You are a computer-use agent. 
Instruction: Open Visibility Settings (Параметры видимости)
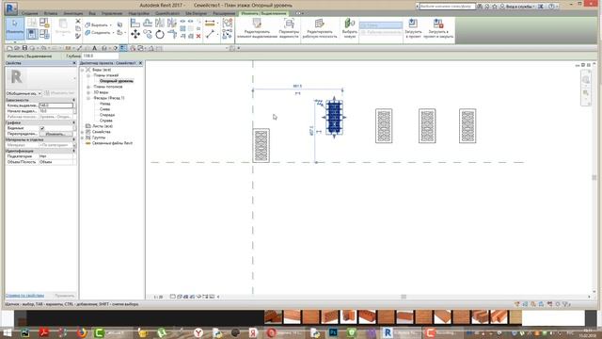tap(289, 29)
